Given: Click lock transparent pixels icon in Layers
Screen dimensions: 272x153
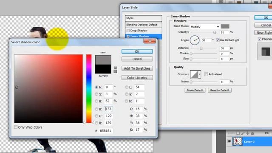Looking at the screenshot, I should tap(238, 133).
